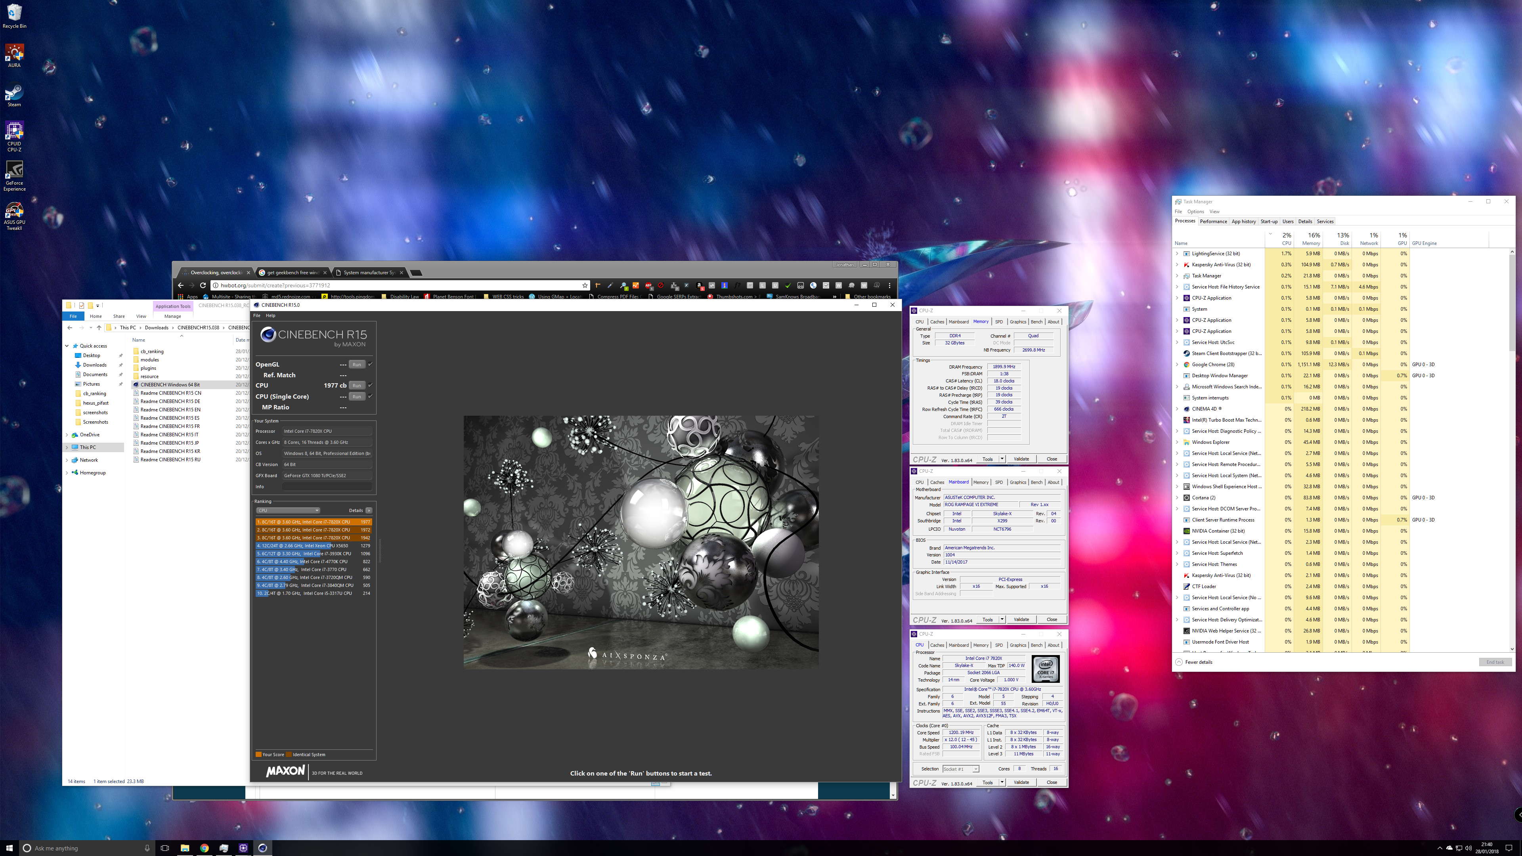Image resolution: width=1522 pixels, height=856 pixels.
Task: Switch to Task Manager Performance tab
Action: click(1213, 222)
